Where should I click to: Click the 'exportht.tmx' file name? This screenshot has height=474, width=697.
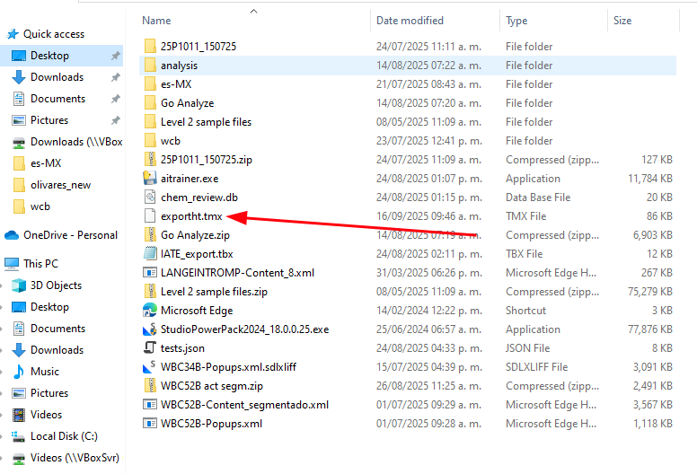tap(191, 216)
